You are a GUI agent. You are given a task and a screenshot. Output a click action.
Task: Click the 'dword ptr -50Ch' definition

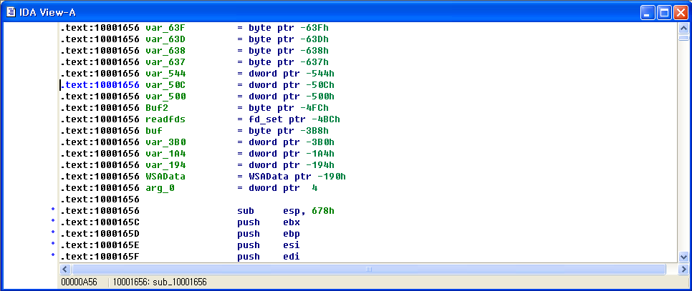click(x=292, y=85)
